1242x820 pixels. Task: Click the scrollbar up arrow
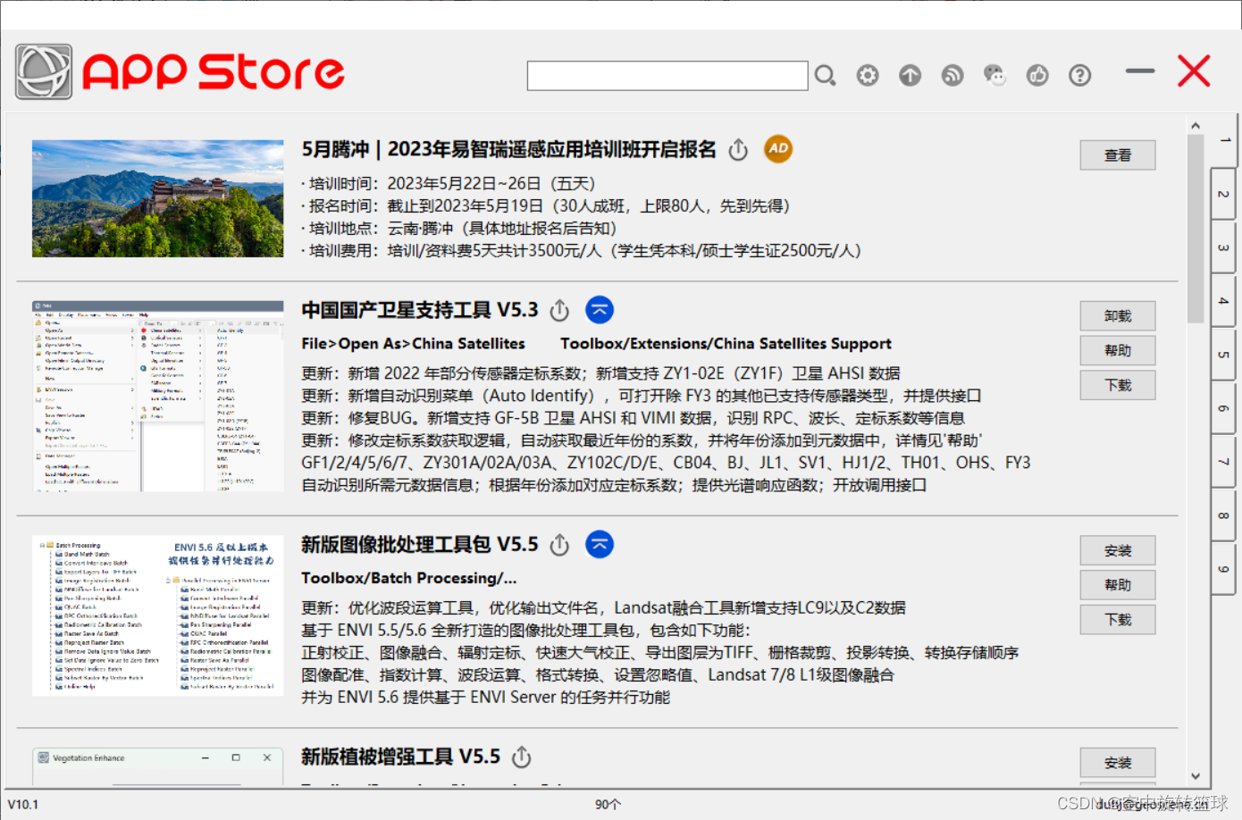coord(1196,126)
